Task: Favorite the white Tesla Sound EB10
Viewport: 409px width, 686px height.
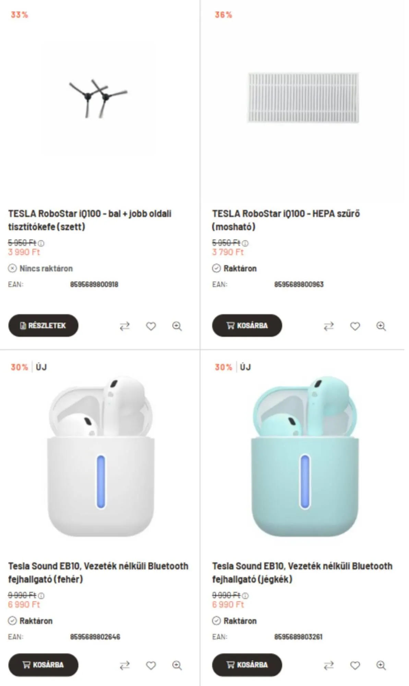Action: click(x=151, y=665)
